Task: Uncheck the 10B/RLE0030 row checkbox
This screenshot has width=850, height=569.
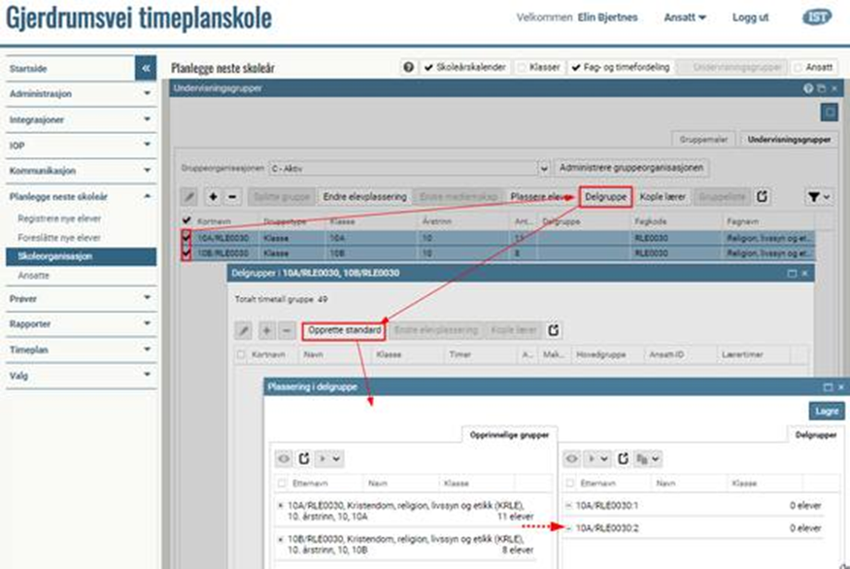Action: click(187, 251)
